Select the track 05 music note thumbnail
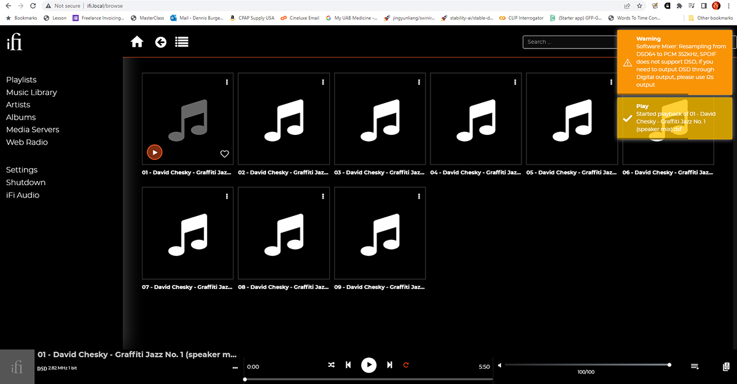Viewport: 737px width, 384px height. click(x=572, y=119)
